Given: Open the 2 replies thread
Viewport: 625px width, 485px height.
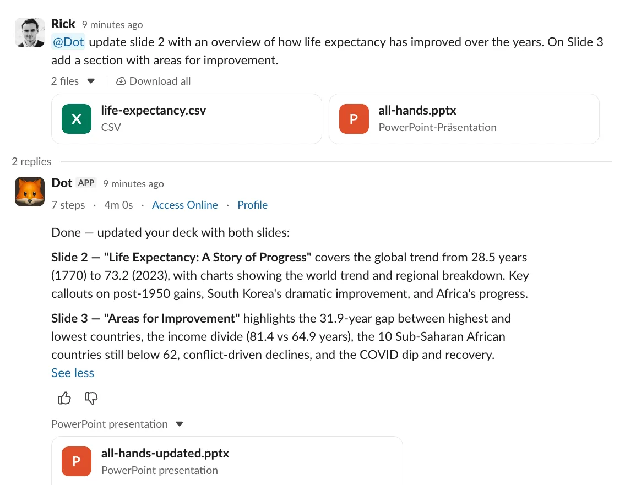Looking at the screenshot, I should [x=31, y=161].
